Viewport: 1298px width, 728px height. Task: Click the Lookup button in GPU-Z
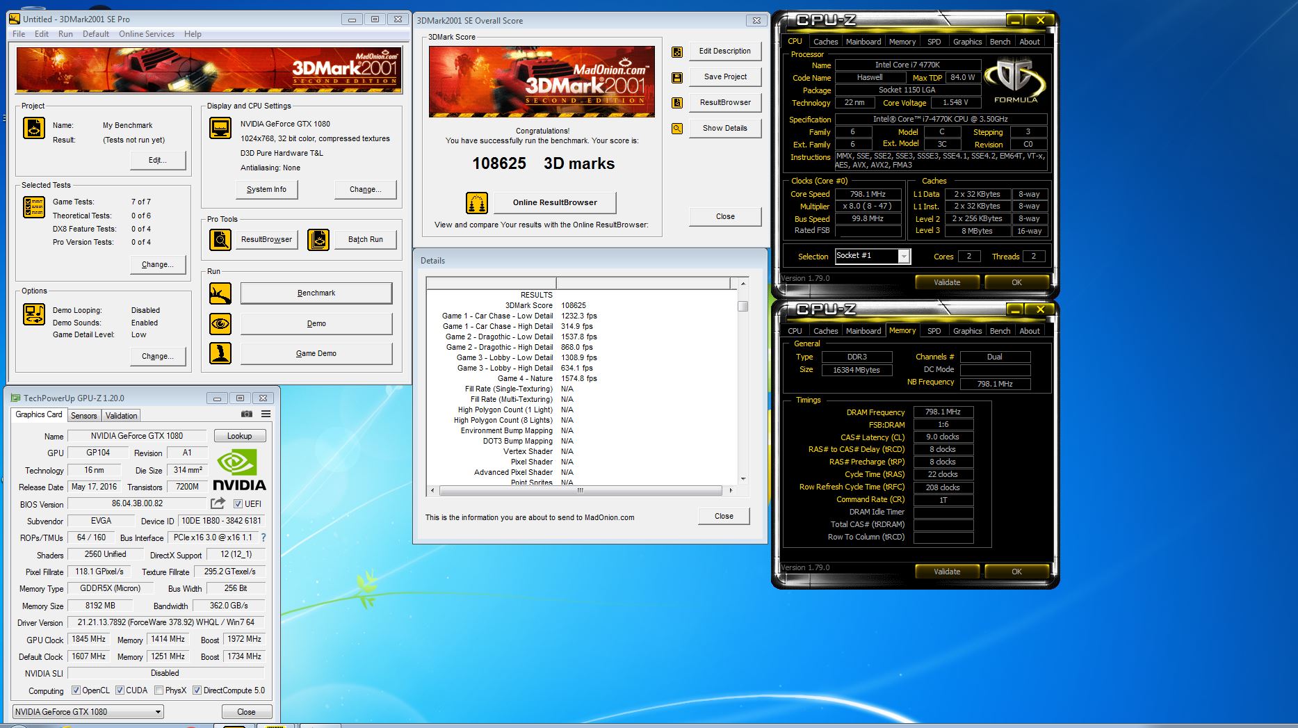(x=239, y=436)
